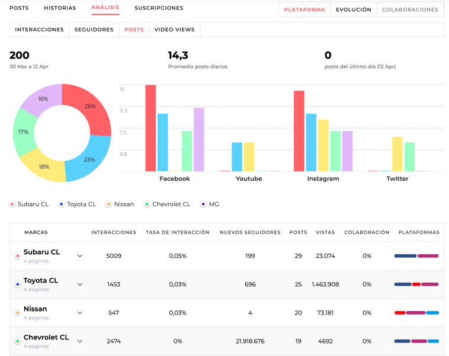Screen dimensions: 449x356
Task: Click the Nissan brand name in table
Action: point(35,309)
